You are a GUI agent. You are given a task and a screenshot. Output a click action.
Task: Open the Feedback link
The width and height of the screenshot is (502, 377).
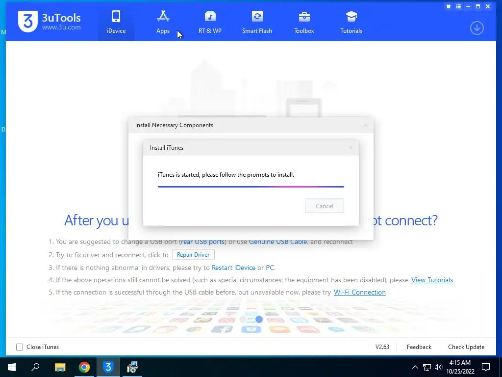(x=419, y=347)
